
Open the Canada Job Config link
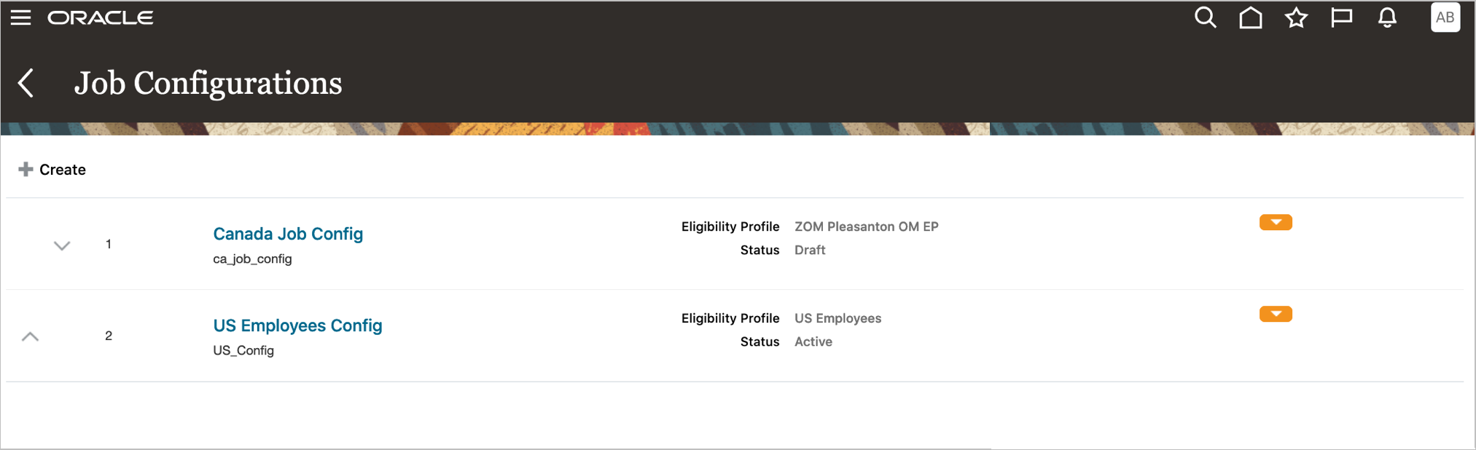(288, 234)
